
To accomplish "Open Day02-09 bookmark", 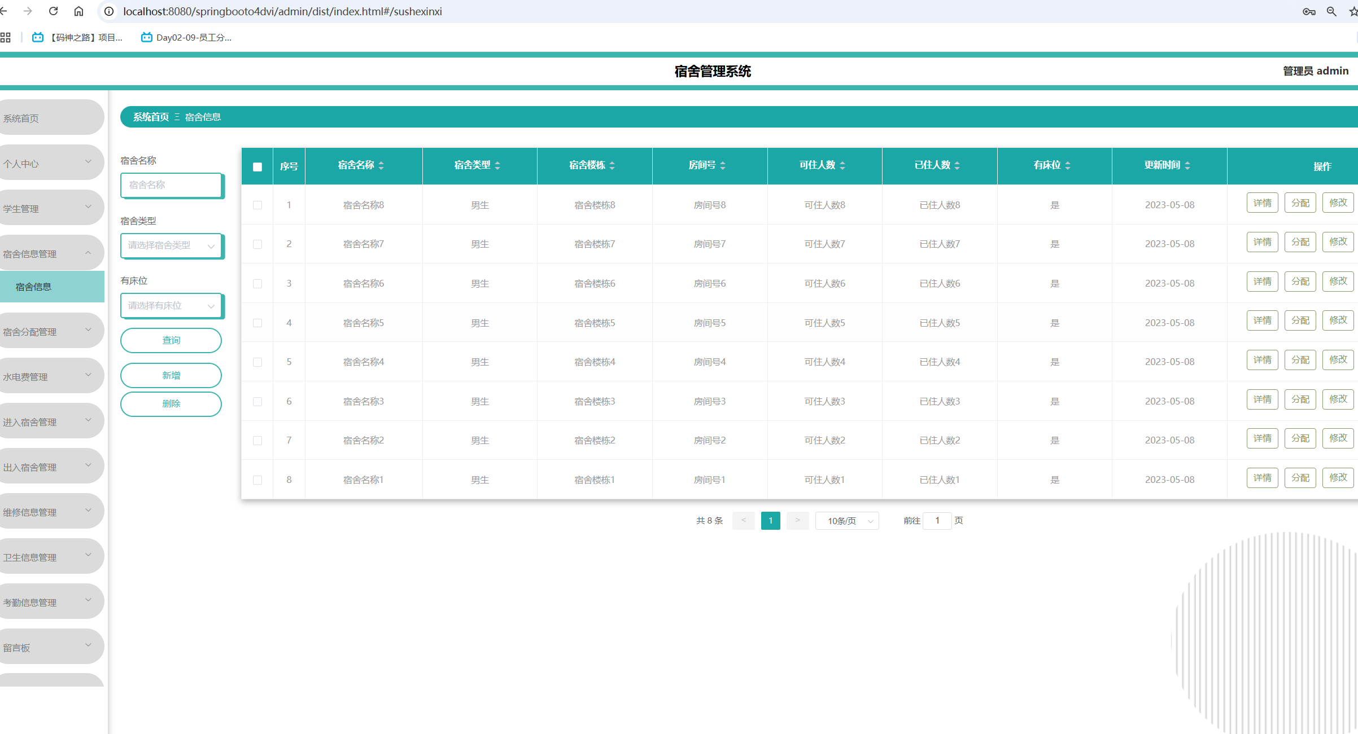I will [186, 38].
